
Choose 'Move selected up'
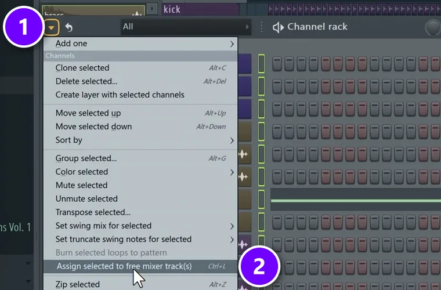[x=140, y=113]
